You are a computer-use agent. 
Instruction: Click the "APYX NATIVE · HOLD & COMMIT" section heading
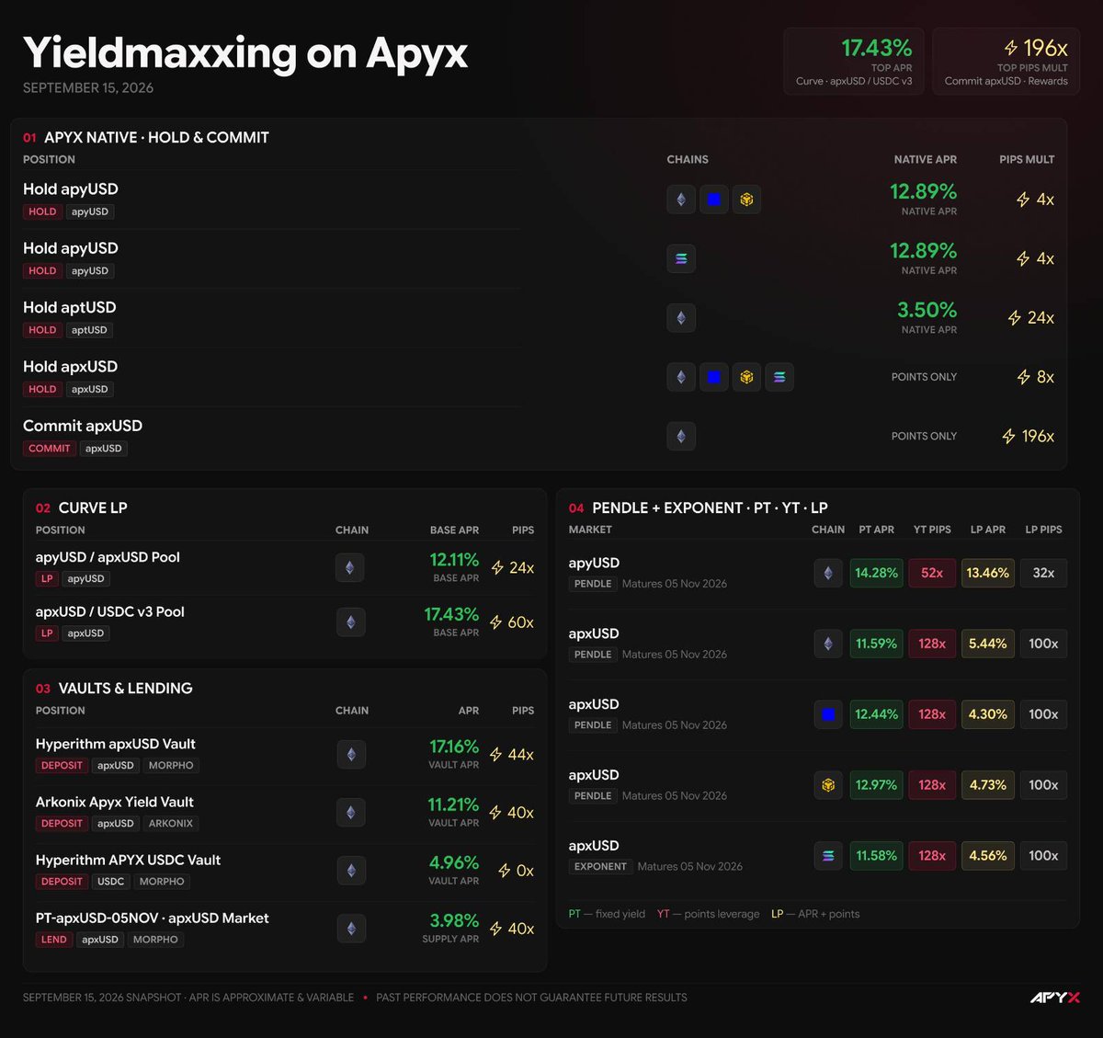[x=156, y=138]
